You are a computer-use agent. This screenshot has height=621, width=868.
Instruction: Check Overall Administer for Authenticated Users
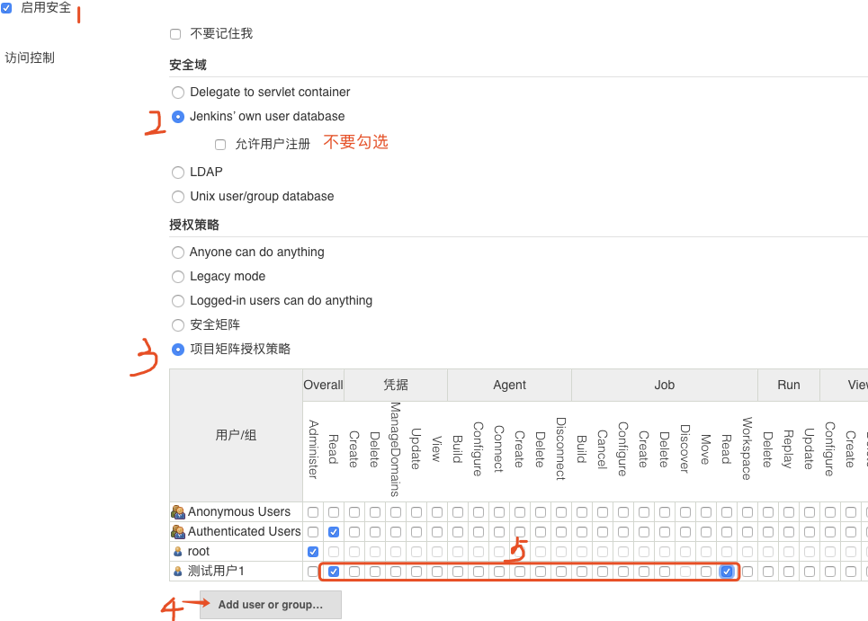(313, 532)
